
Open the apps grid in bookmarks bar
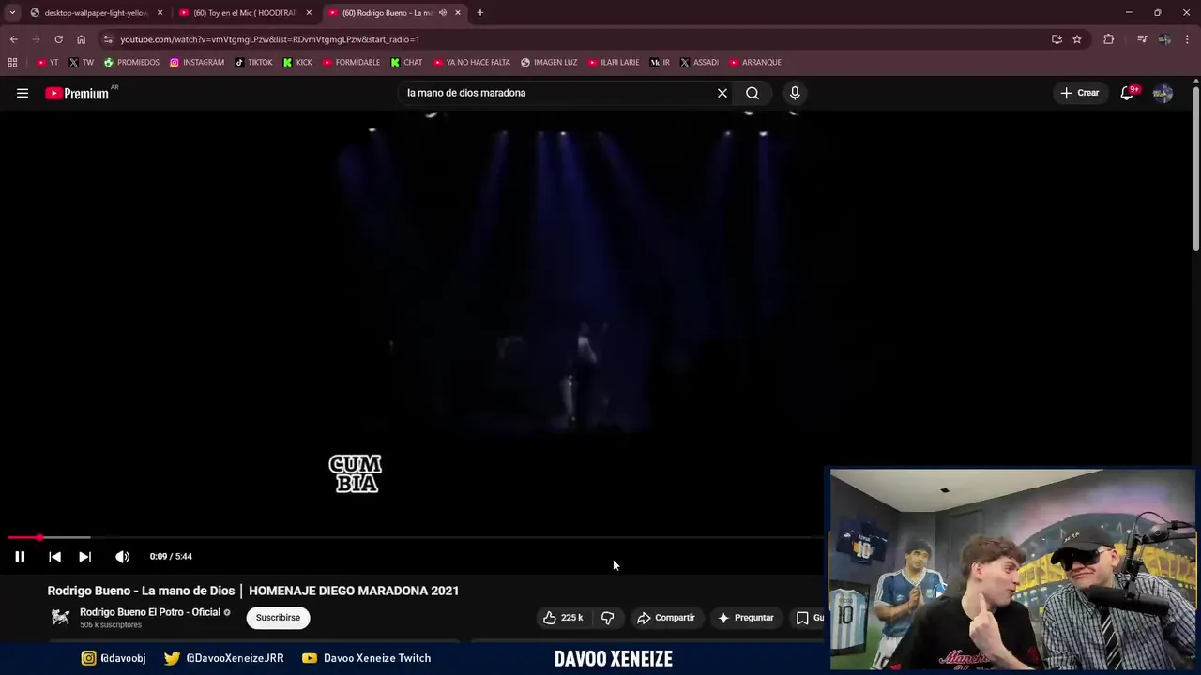point(12,63)
